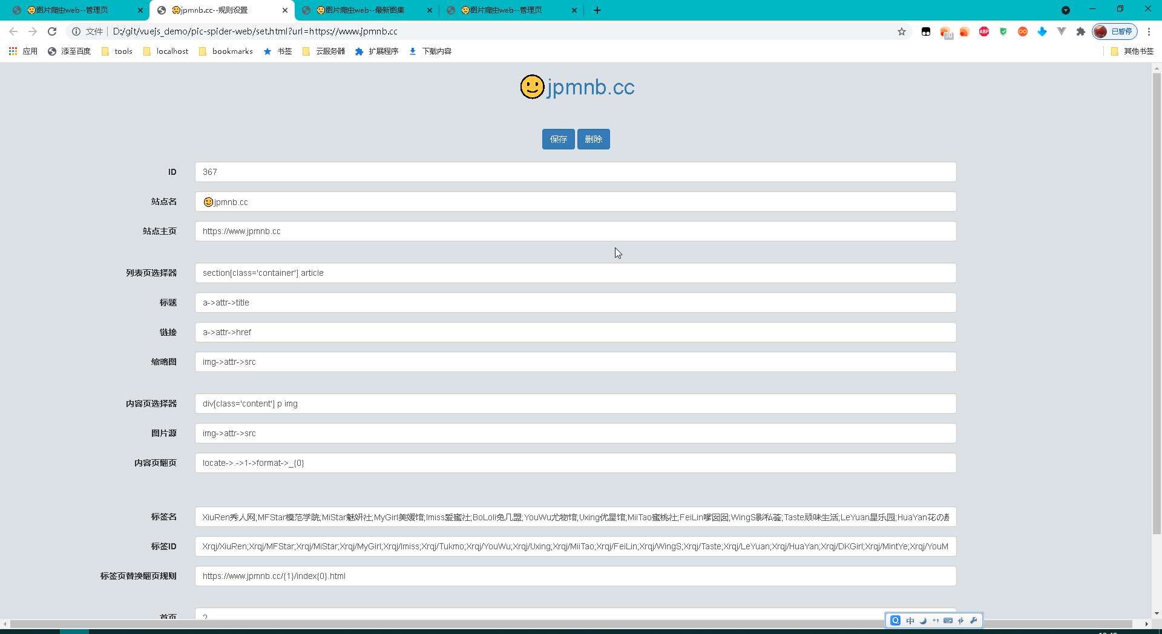Open the 添至百度 bookmark
Image resolution: width=1162 pixels, height=634 pixels.
tap(69, 51)
